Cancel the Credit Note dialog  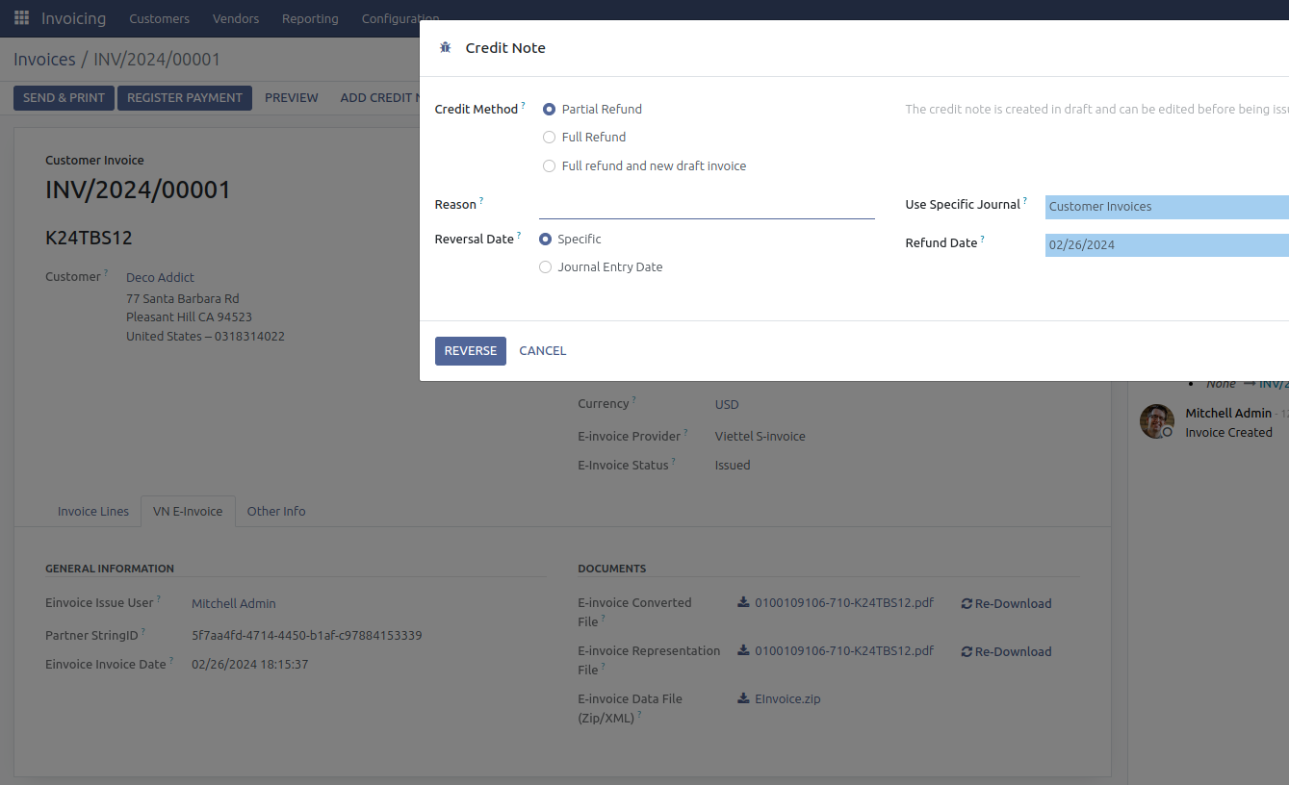tap(543, 351)
